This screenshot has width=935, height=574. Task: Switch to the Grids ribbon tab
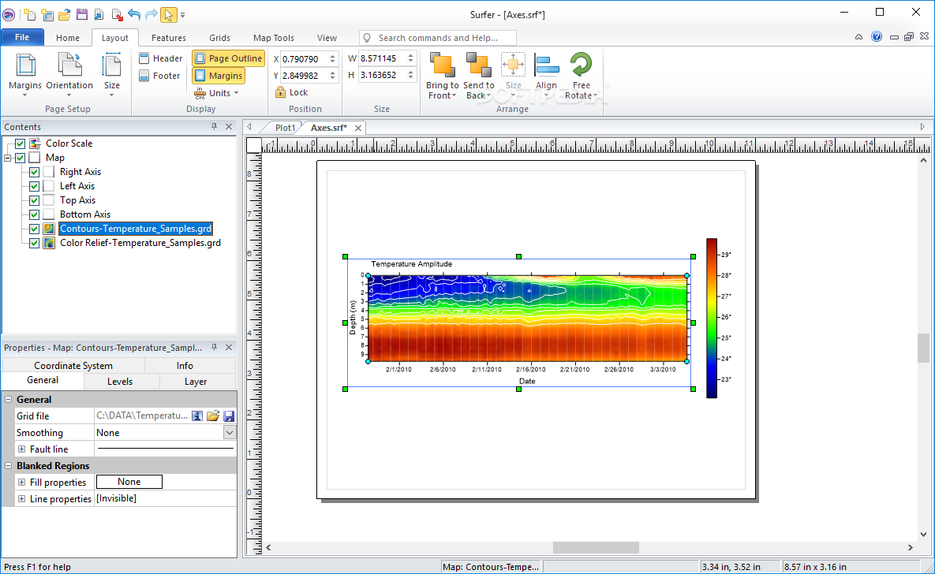[219, 38]
